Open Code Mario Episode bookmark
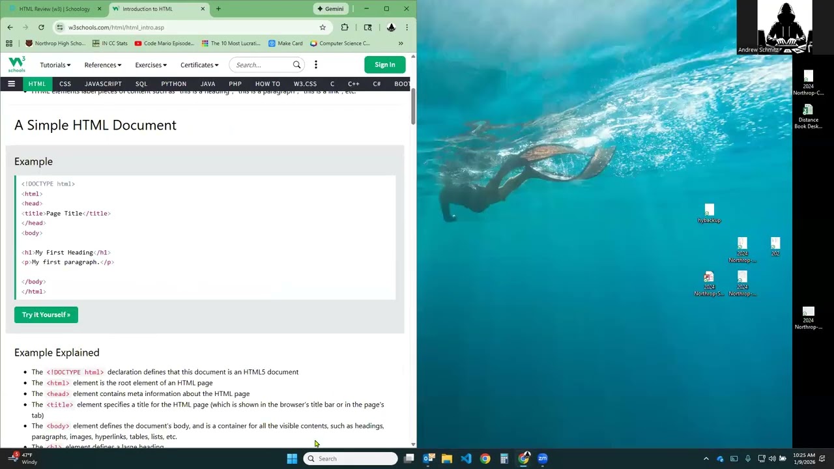Viewport: 834px width, 469px height. point(164,44)
